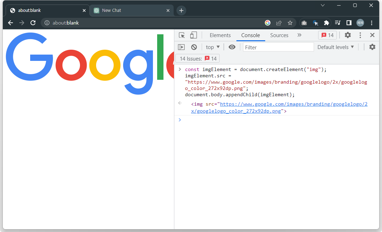Viewport: 382px width, 232px height.
Task: Open the Chrome three-dot menu
Action: click(371, 23)
